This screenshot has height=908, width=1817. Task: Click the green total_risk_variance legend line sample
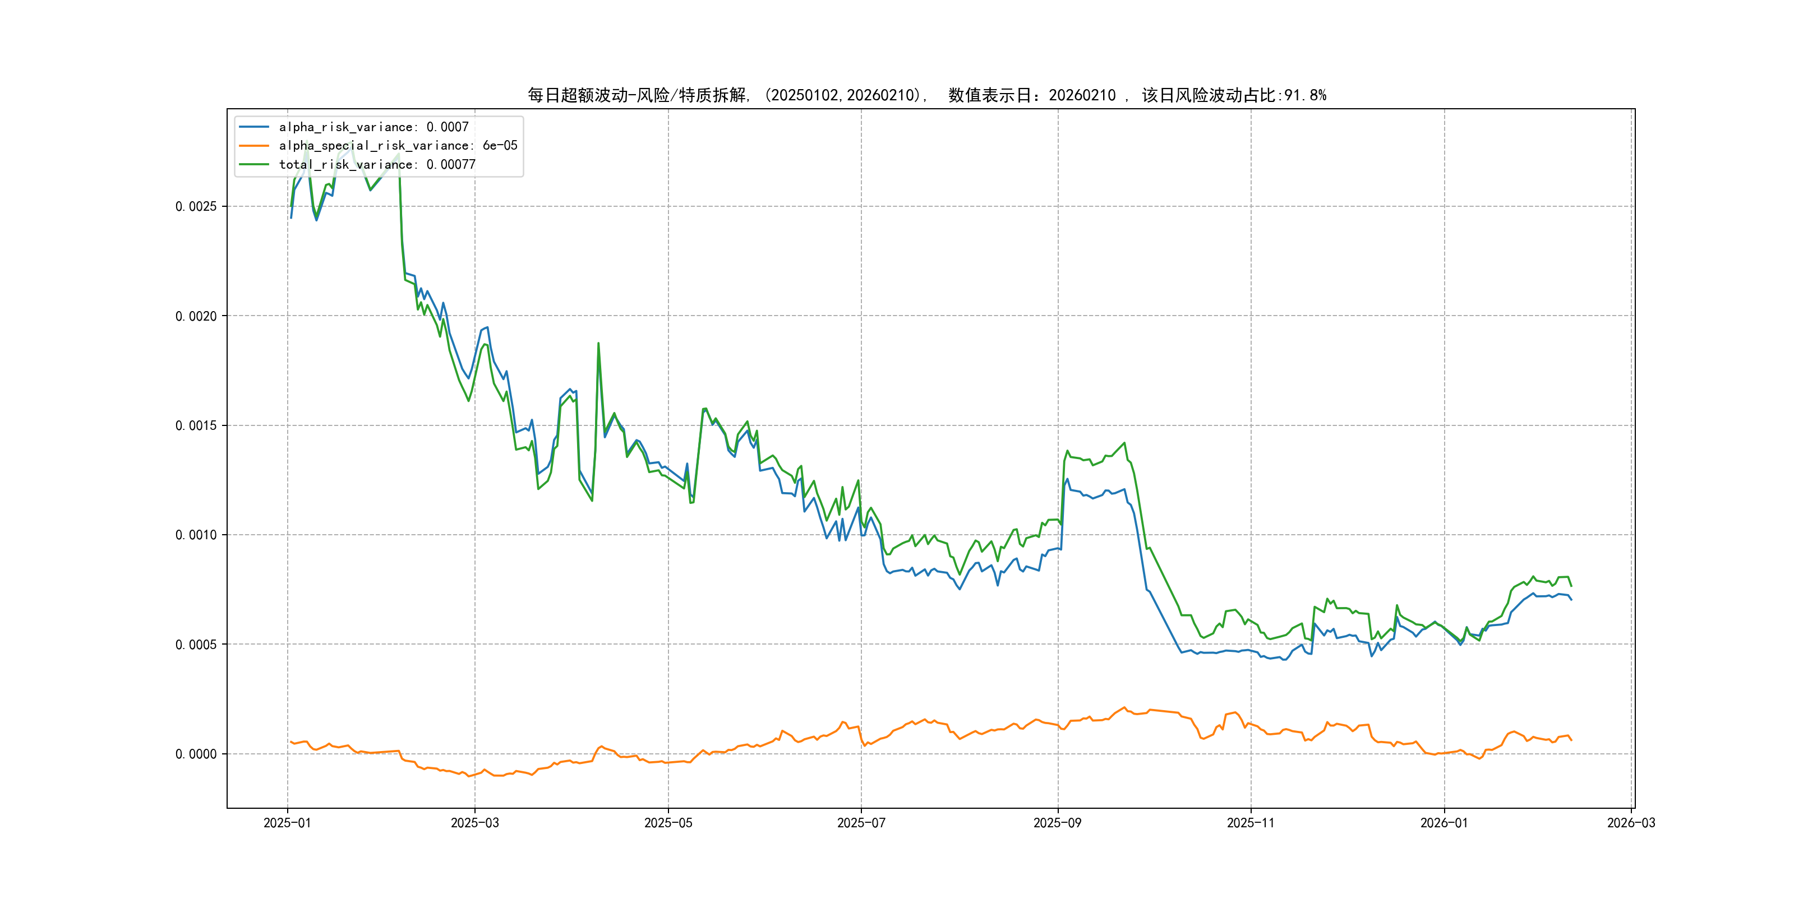[x=254, y=164]
